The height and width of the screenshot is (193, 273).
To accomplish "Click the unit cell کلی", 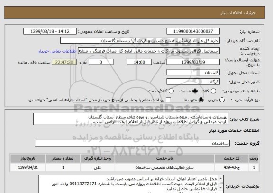I will point(98,168).
